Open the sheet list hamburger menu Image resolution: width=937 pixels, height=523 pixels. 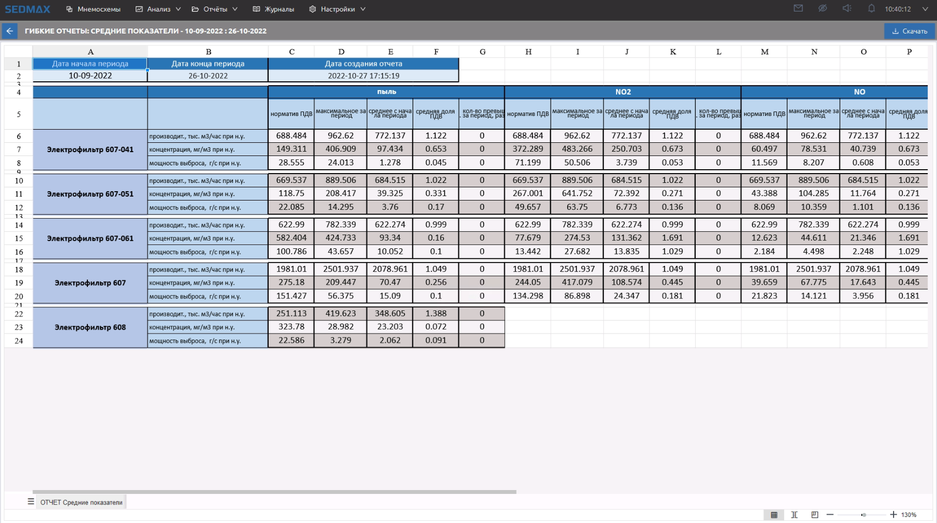tap(31, 502)
